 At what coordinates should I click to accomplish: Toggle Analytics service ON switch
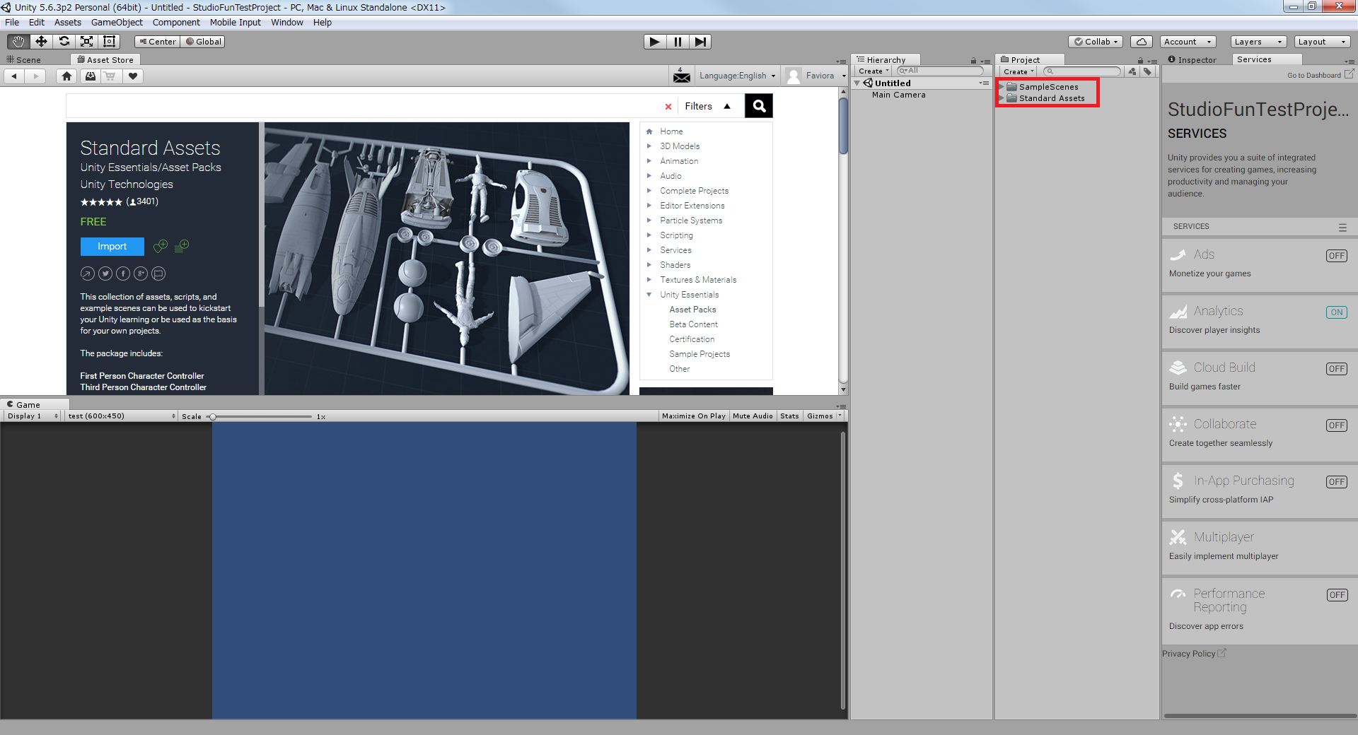[x=1336, y=312]
